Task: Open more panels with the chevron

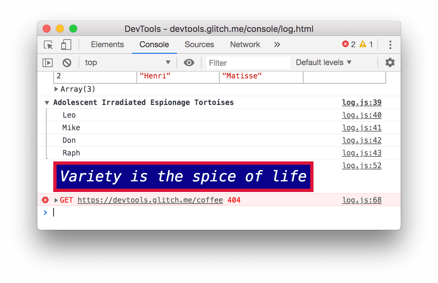Action: pos(277,45)
